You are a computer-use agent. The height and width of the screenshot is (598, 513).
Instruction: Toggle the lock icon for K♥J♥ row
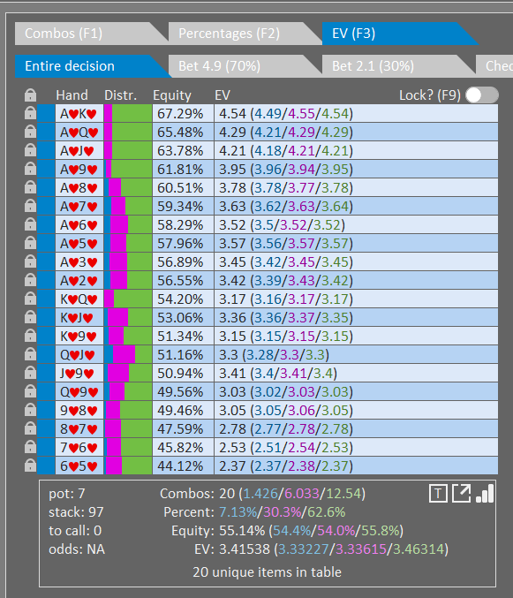click(30, 317)
